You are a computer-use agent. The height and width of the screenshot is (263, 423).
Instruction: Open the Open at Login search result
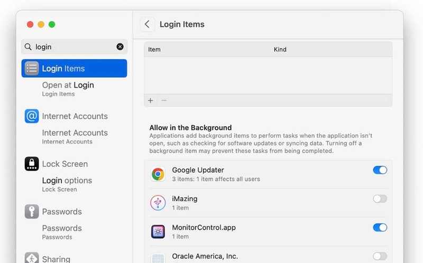pos(68,89)
